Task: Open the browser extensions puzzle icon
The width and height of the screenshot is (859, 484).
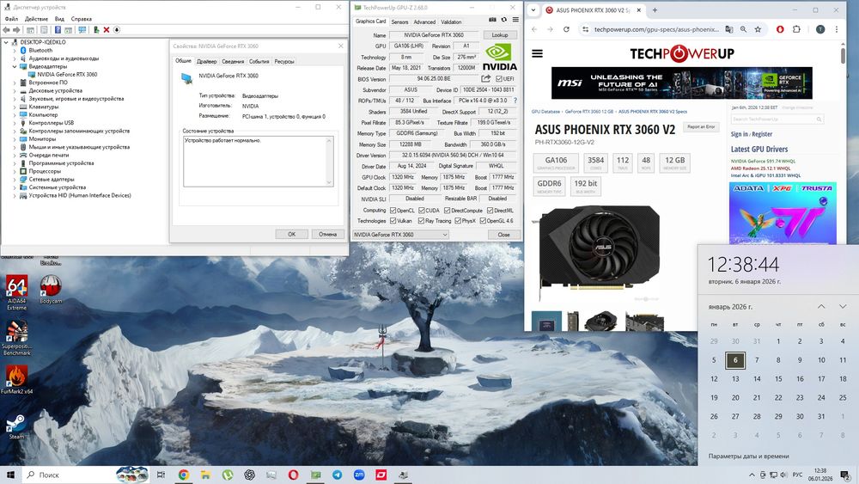Action: [x=796, y=29]
